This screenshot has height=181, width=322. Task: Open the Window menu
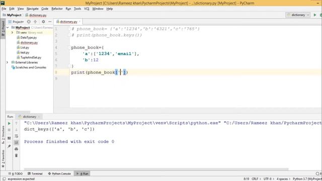click(x=98, y=9)
